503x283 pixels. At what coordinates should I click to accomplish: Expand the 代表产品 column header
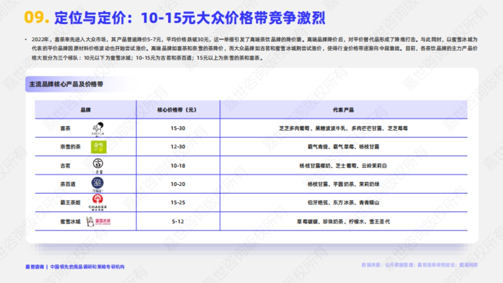[x=344, y=109]
